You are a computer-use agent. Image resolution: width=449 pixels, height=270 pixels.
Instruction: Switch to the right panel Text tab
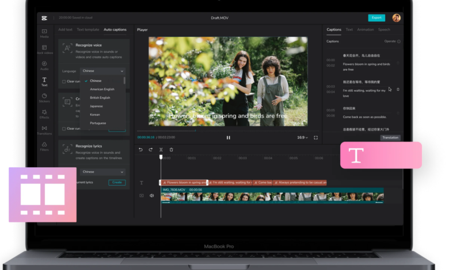(x=349, y=29)
